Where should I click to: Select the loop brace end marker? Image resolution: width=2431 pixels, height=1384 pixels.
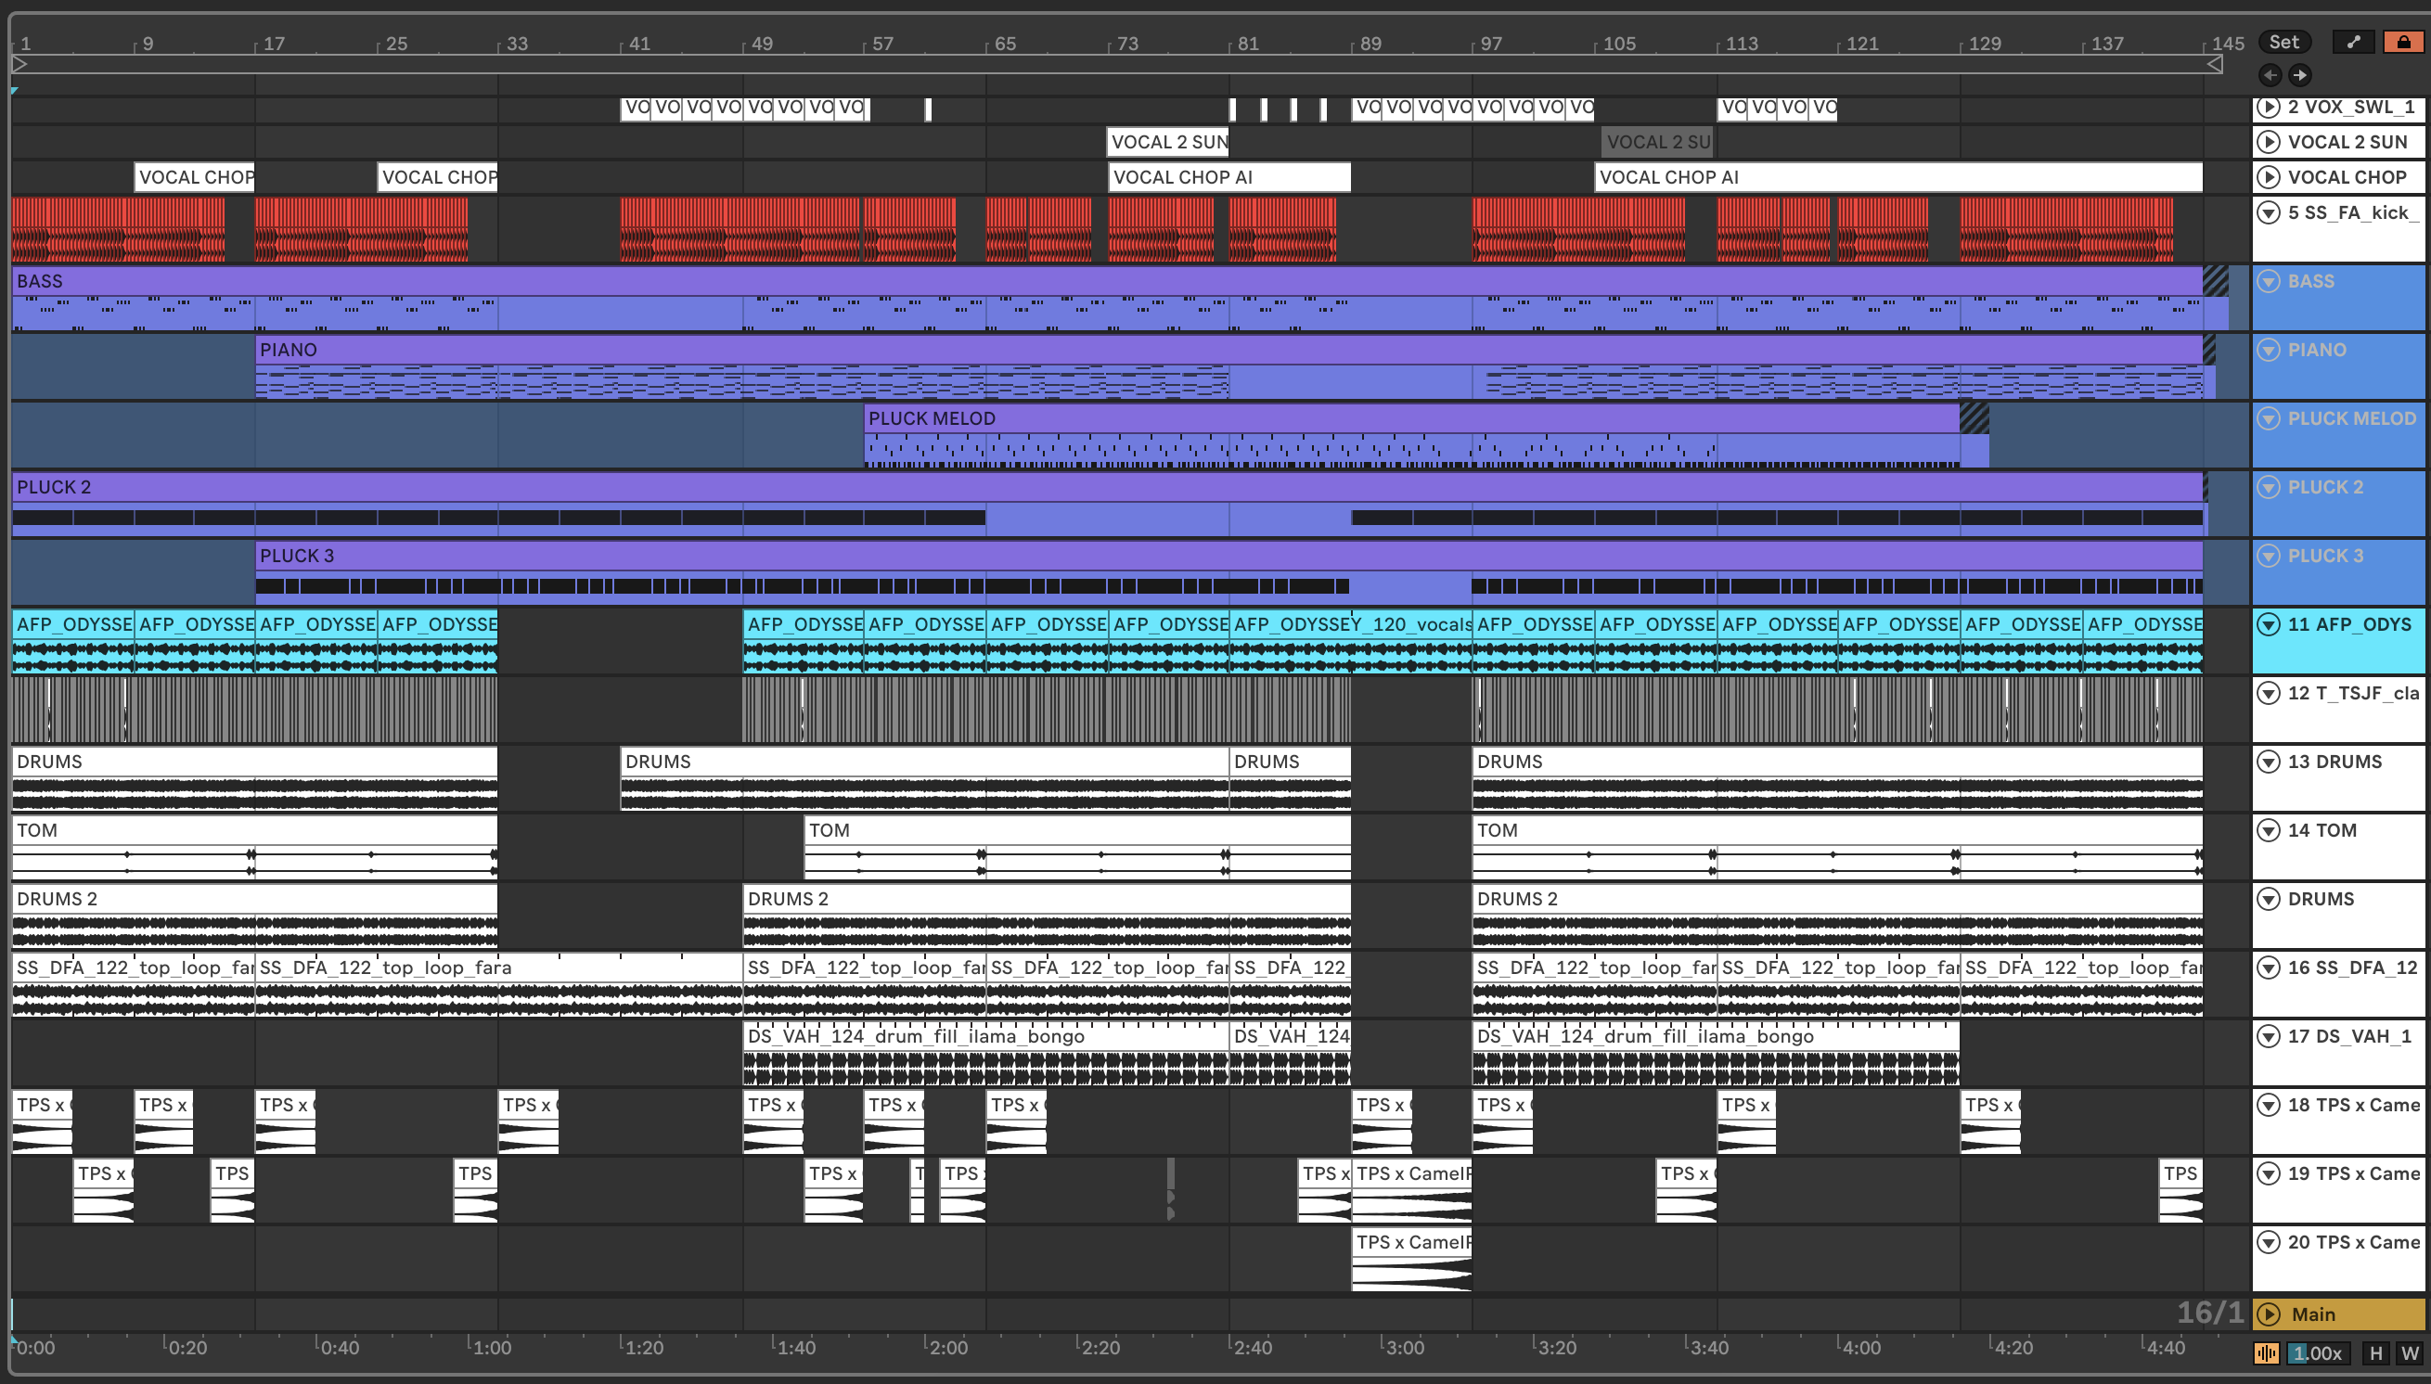pos(2214,65)
